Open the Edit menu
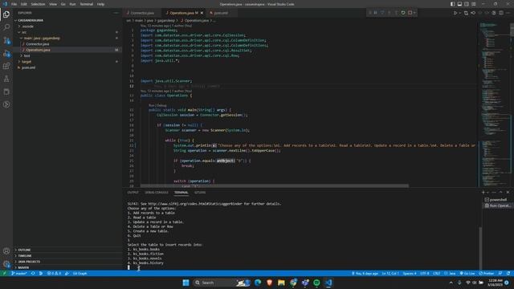514x289 pixels. pyautogui.click(x=24, y=4)
